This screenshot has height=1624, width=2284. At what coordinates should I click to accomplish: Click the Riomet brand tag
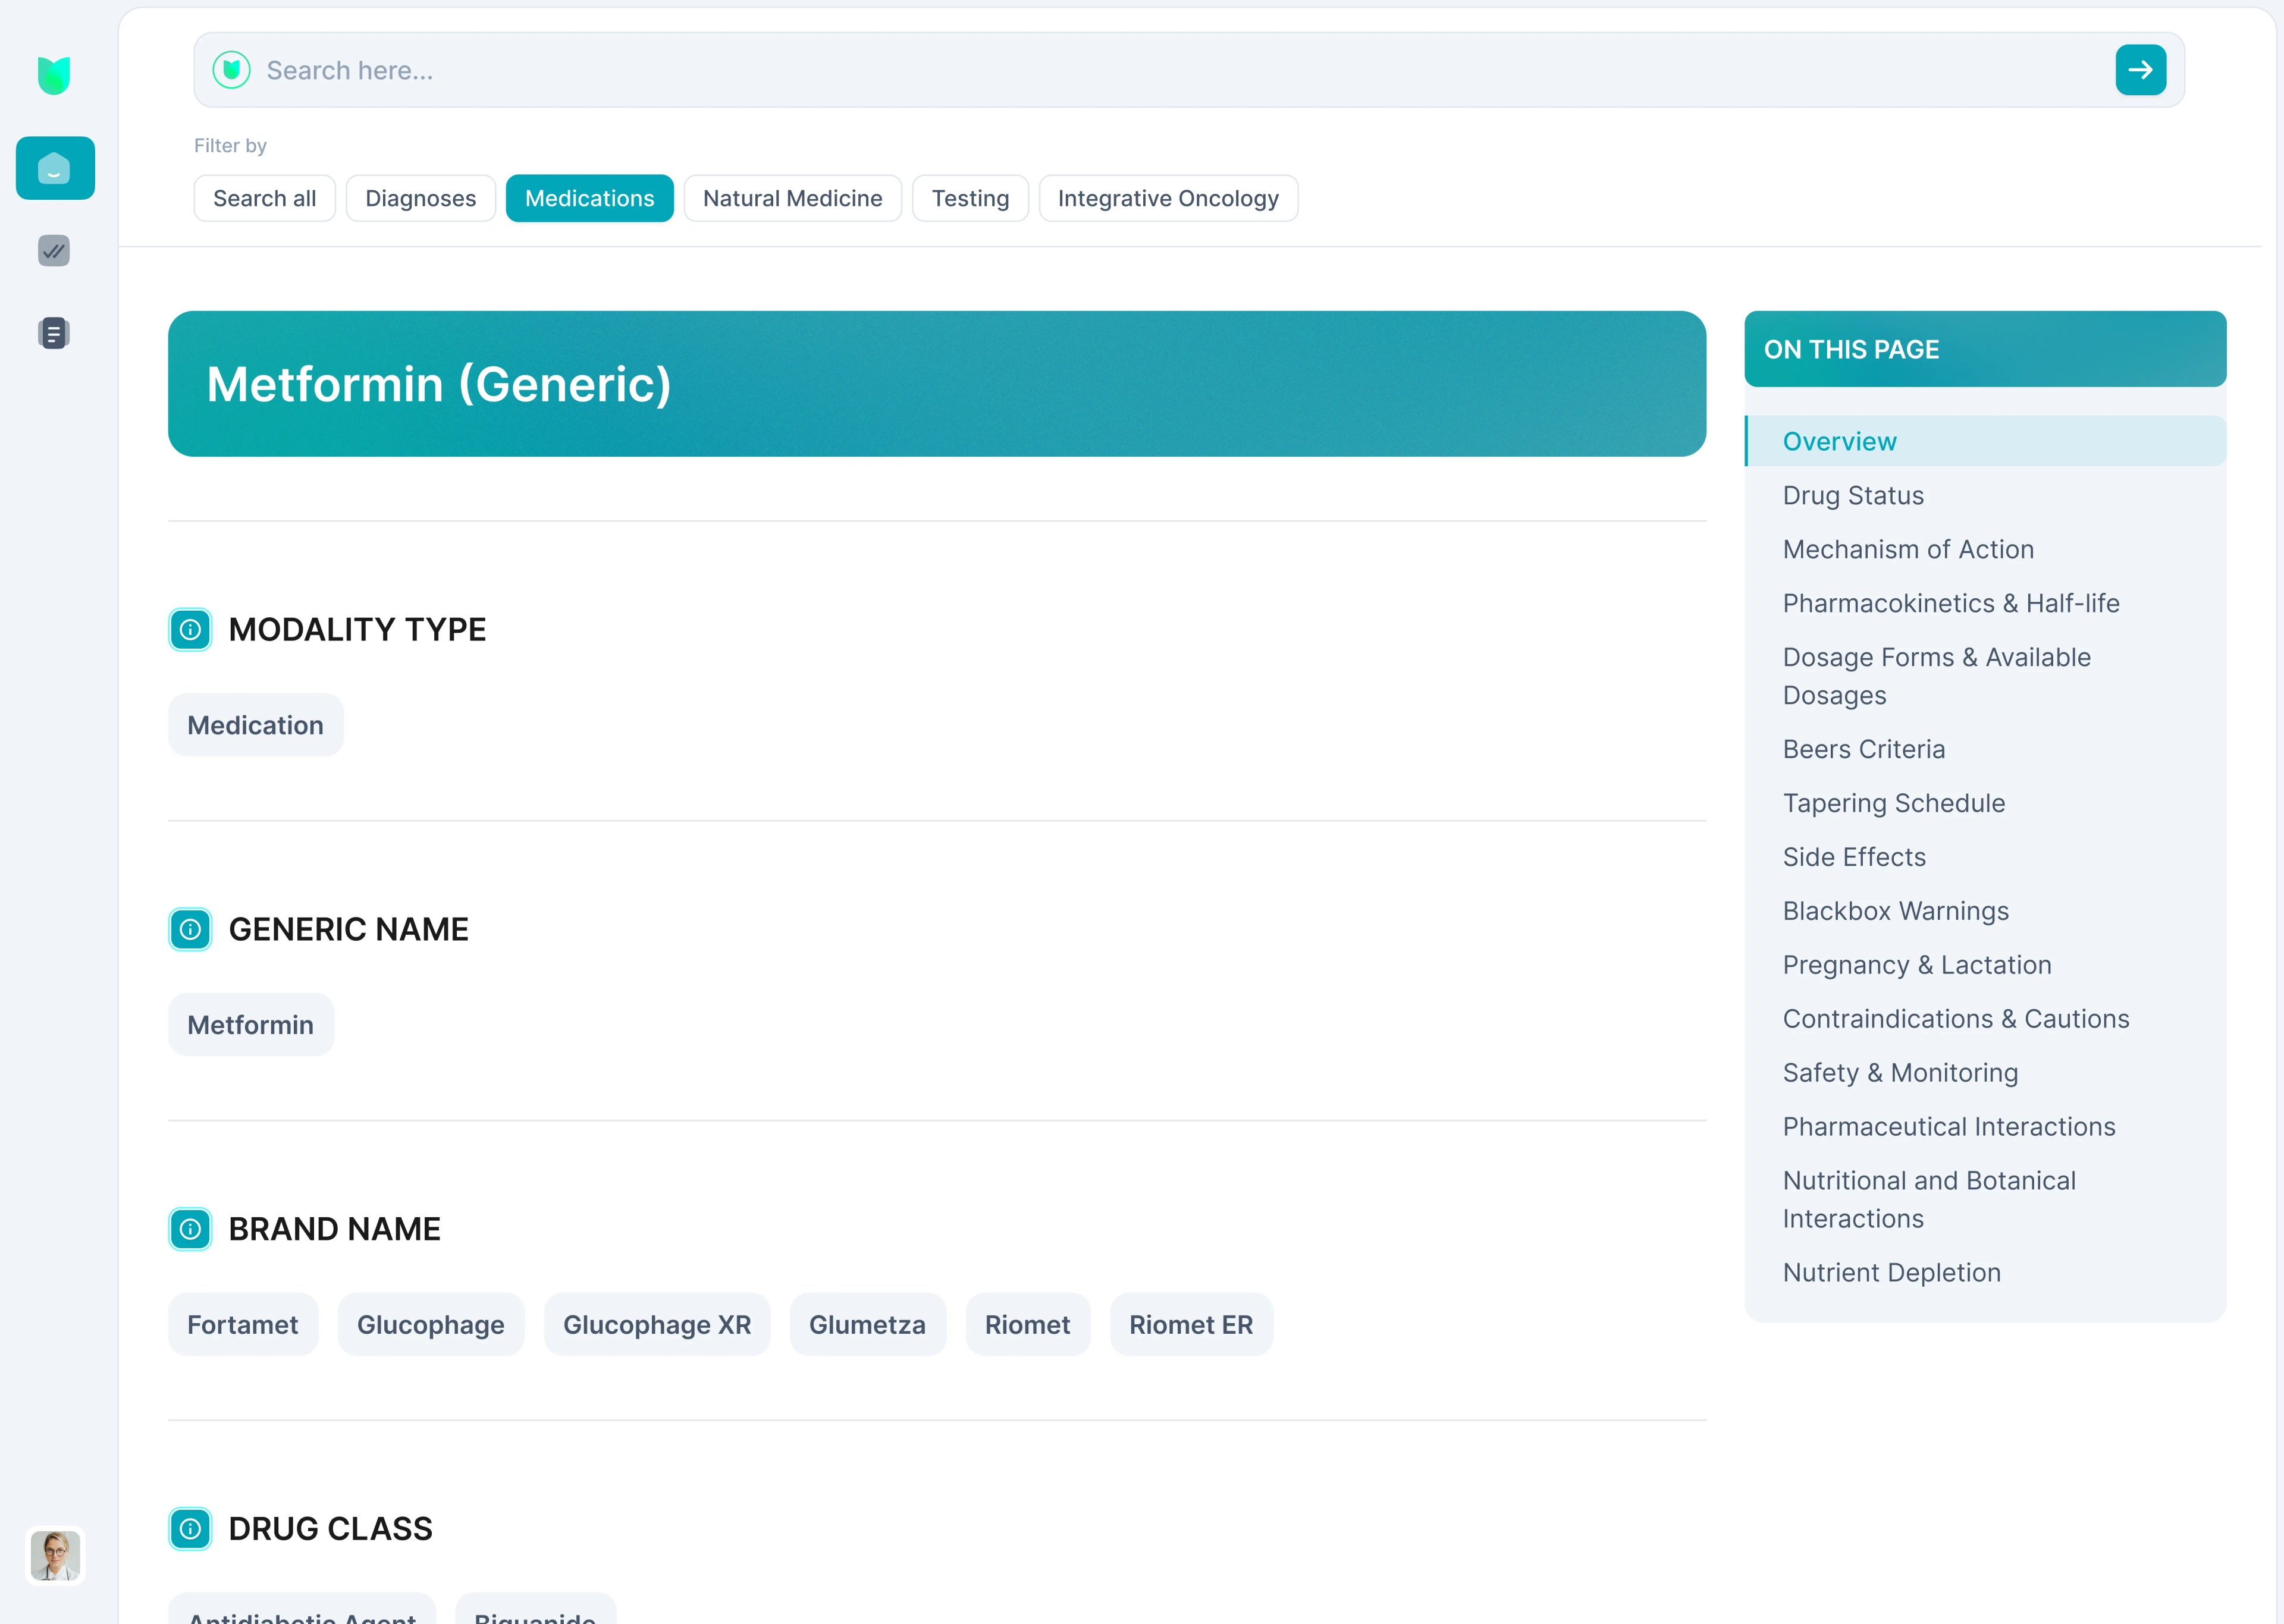(x=1028, y=1325)
